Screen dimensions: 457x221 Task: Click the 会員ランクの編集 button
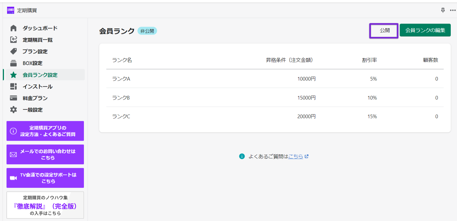point(425,31)
